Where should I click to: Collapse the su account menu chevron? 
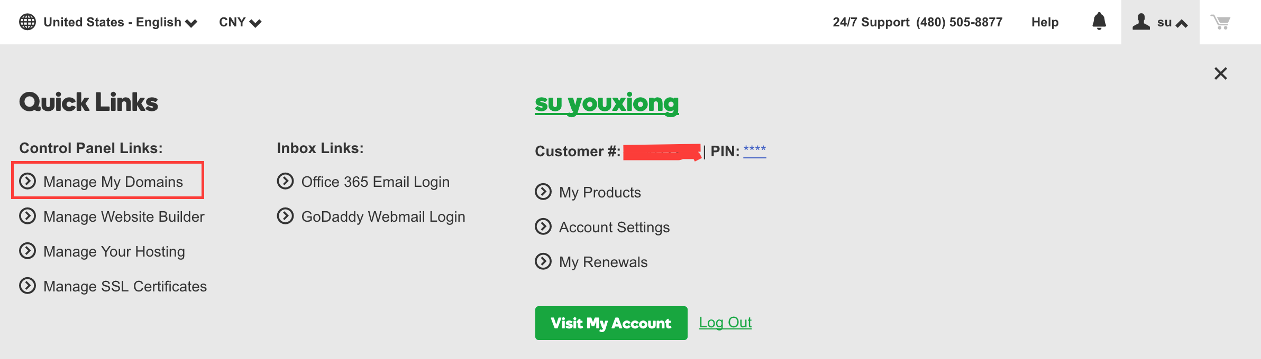1182,23
